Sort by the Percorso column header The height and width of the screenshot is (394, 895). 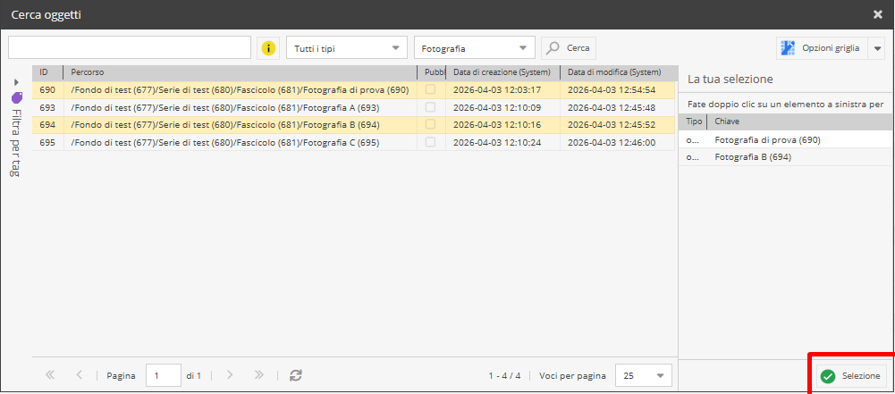coord(238,71)
